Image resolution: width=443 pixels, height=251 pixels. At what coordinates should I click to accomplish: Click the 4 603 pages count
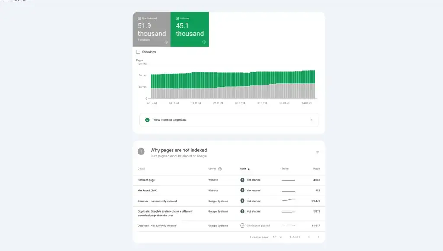point(316,180)
